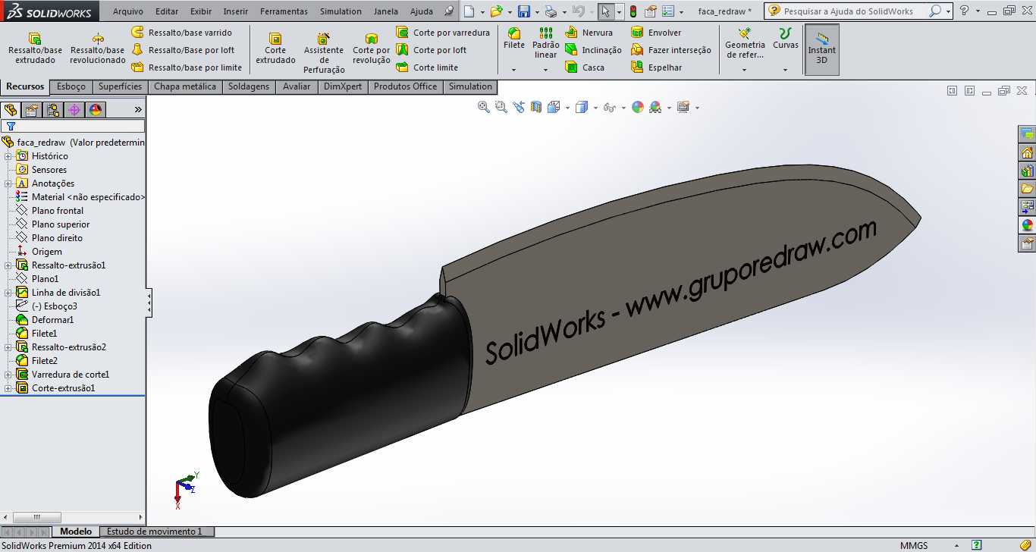The height and width of the screenshot is (552, 1036).
Task: Switch to the Esboço tab
Action: coord(71,86)
